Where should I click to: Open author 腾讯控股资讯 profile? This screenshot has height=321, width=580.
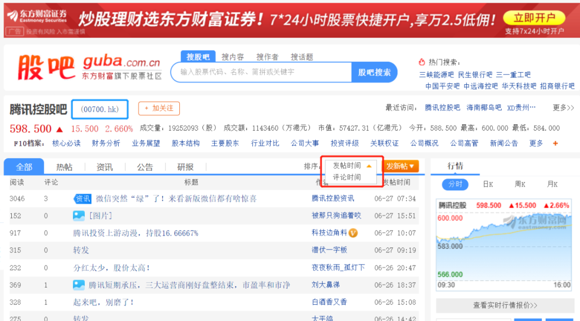pyautogui.click(x=332, y=198)
